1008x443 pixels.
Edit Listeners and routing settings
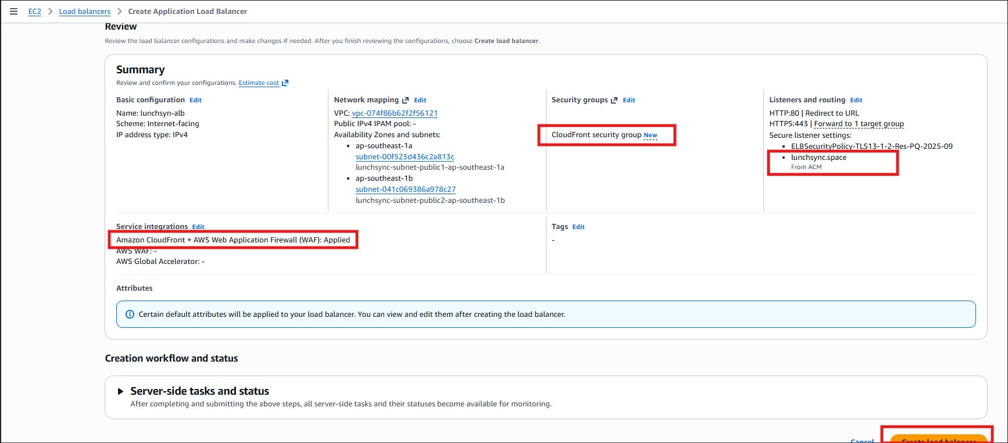(856, 100)
